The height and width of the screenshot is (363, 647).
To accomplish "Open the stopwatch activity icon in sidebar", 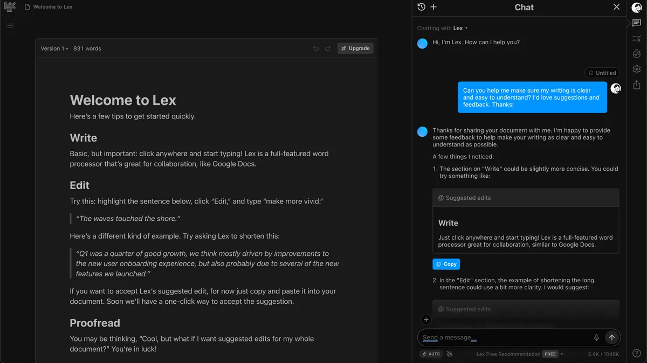I will click(636, 54).
